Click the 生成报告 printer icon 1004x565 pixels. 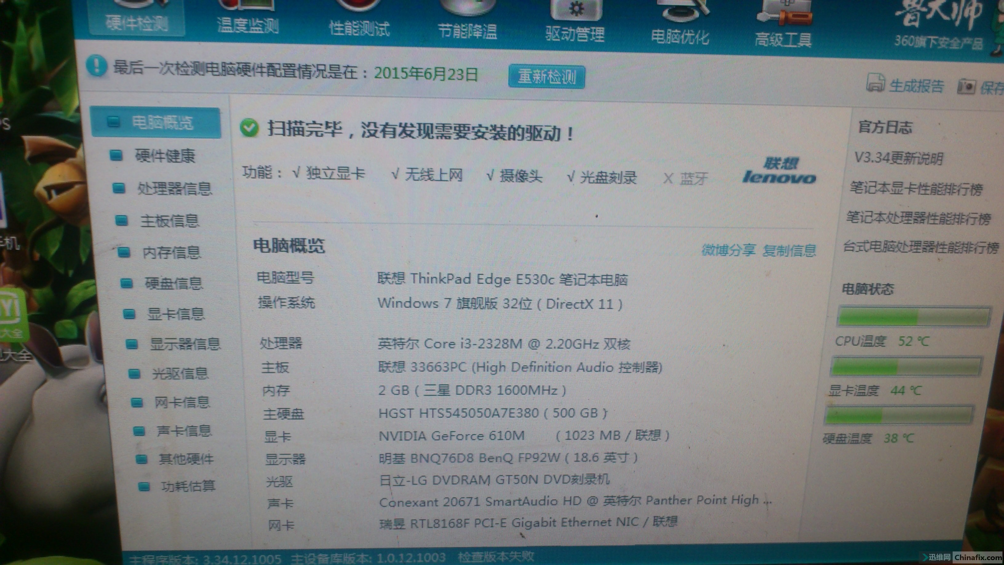(x=875, y=83)
